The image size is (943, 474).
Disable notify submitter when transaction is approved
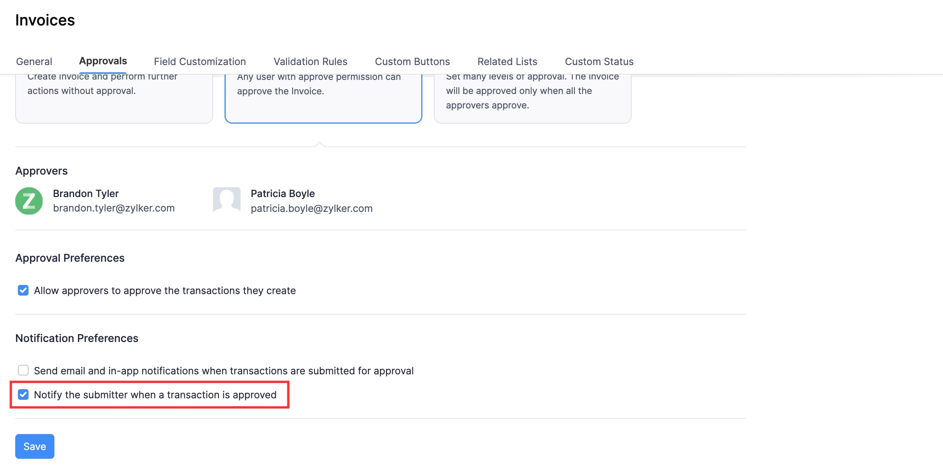23,394
